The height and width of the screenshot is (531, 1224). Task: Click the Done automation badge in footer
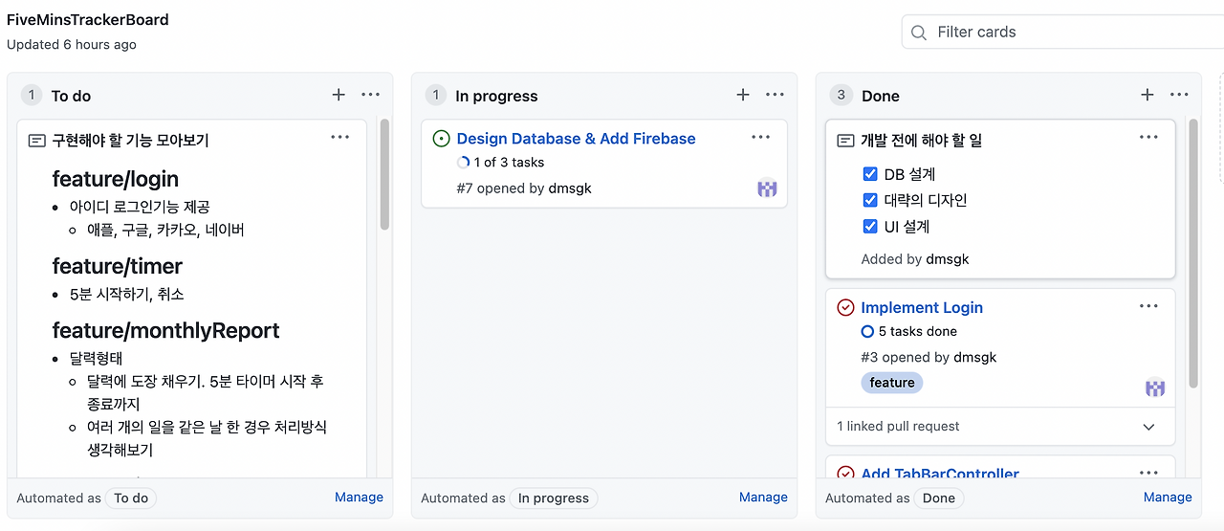pos(939,498)
